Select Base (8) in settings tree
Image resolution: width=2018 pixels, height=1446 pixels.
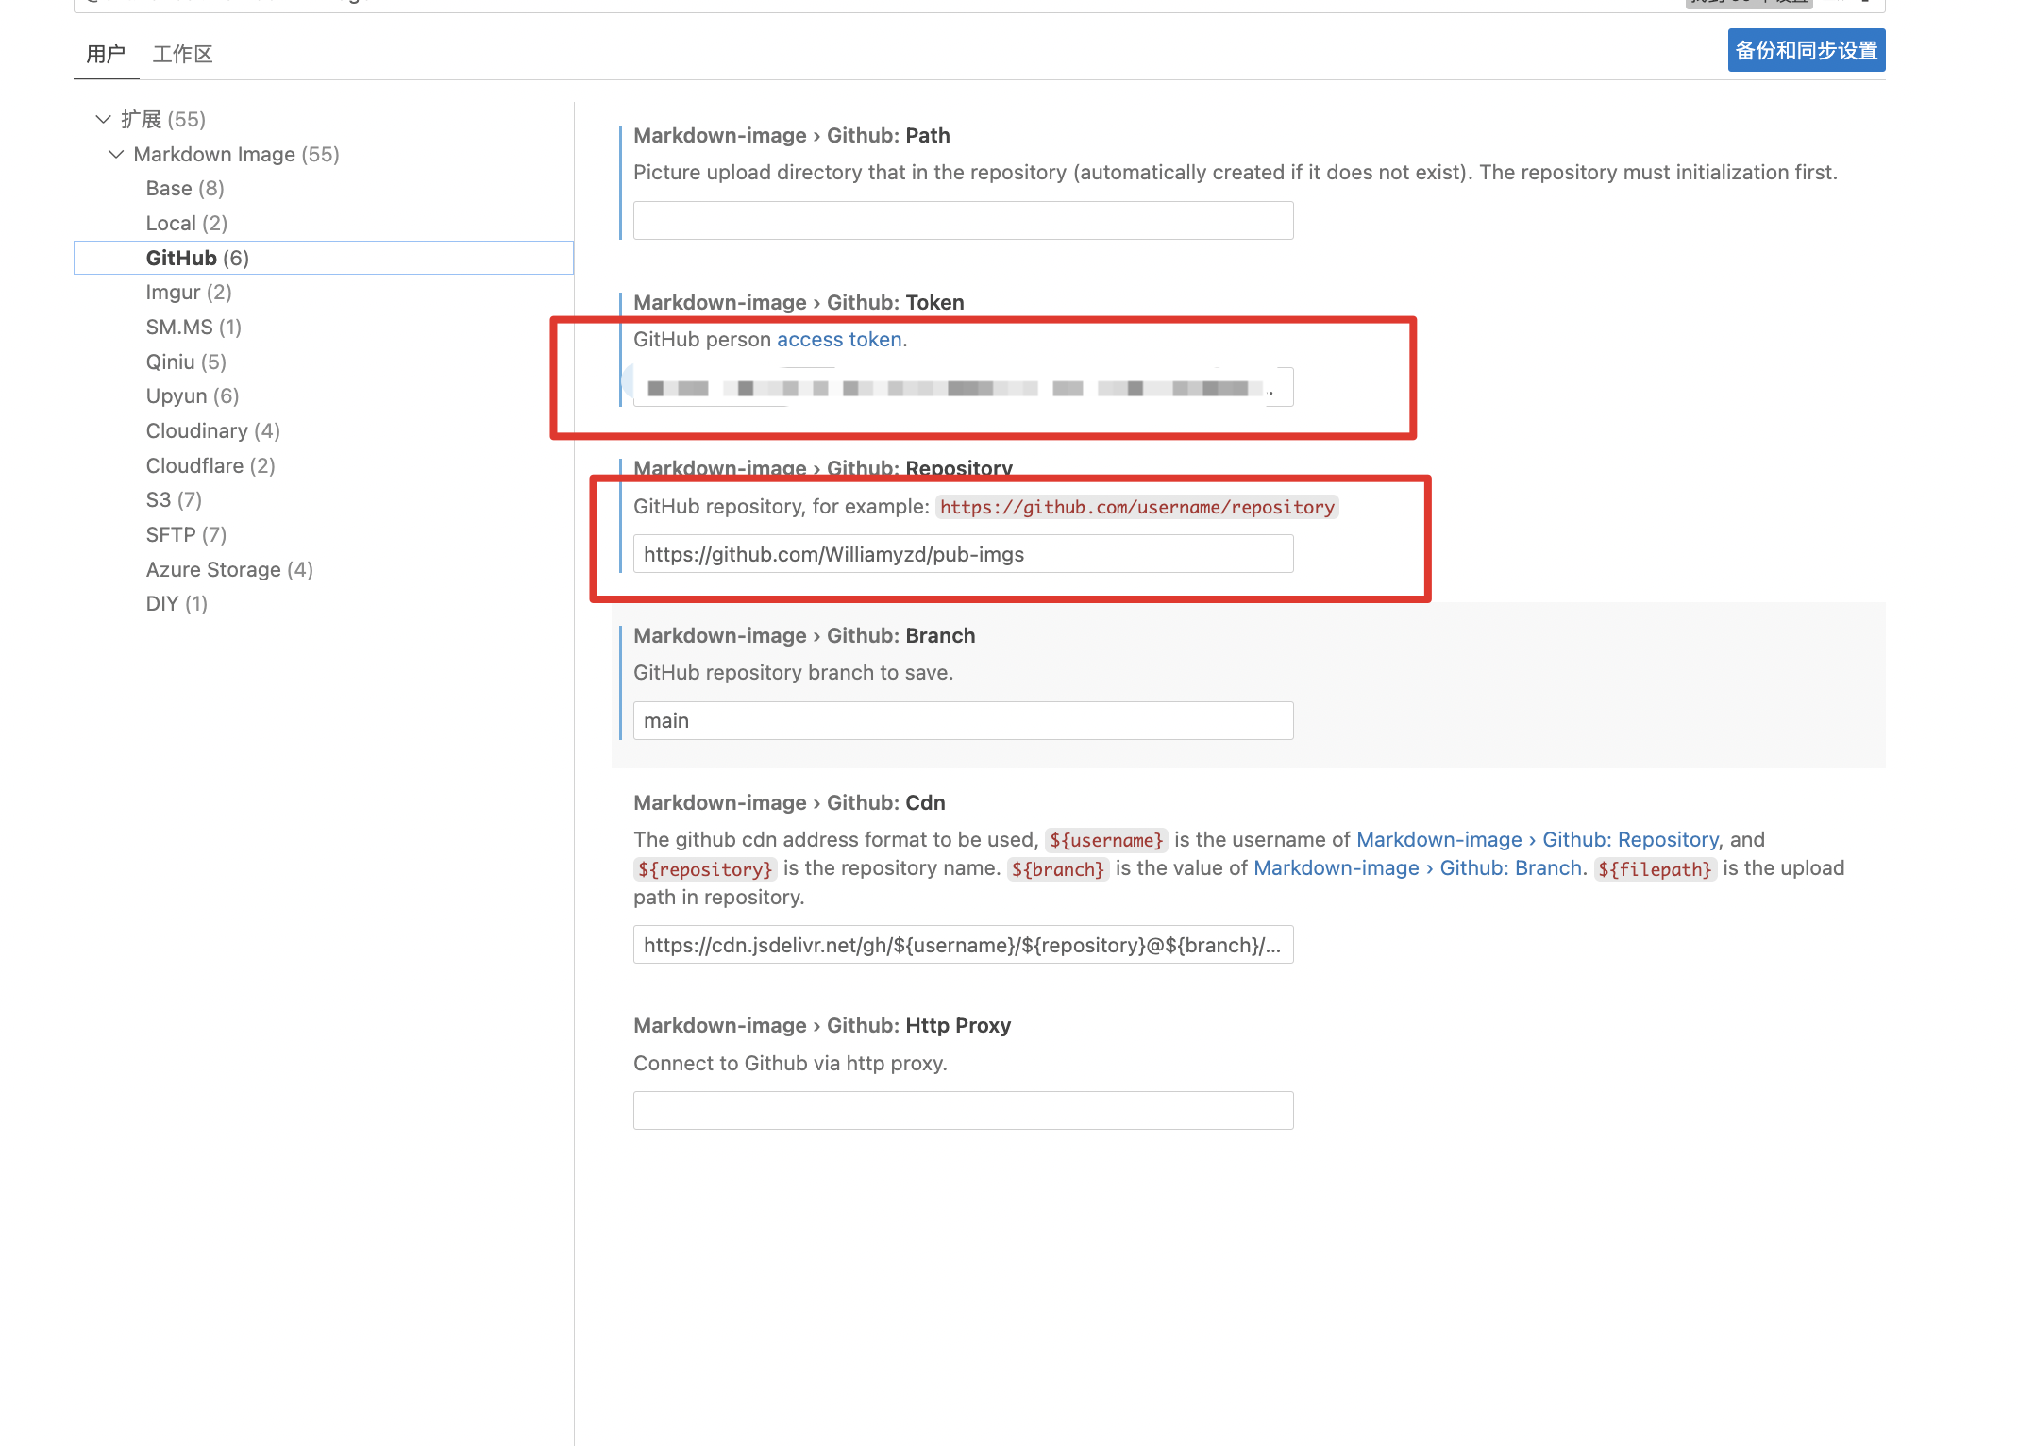tap(185, 188)
